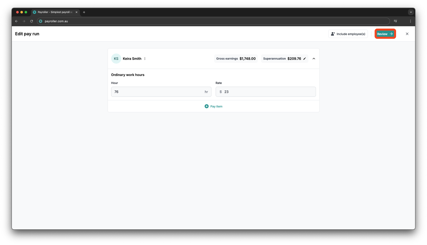Click the browser reload icon
This screenshot has width=427, height=245.
pos(31,21)
